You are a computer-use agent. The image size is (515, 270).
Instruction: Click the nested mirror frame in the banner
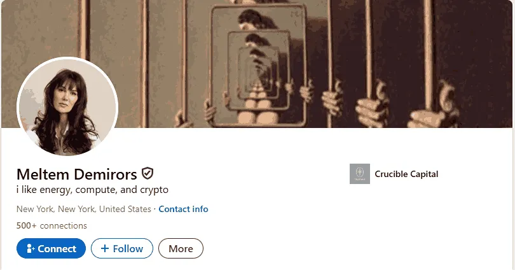tap(259, 66)
